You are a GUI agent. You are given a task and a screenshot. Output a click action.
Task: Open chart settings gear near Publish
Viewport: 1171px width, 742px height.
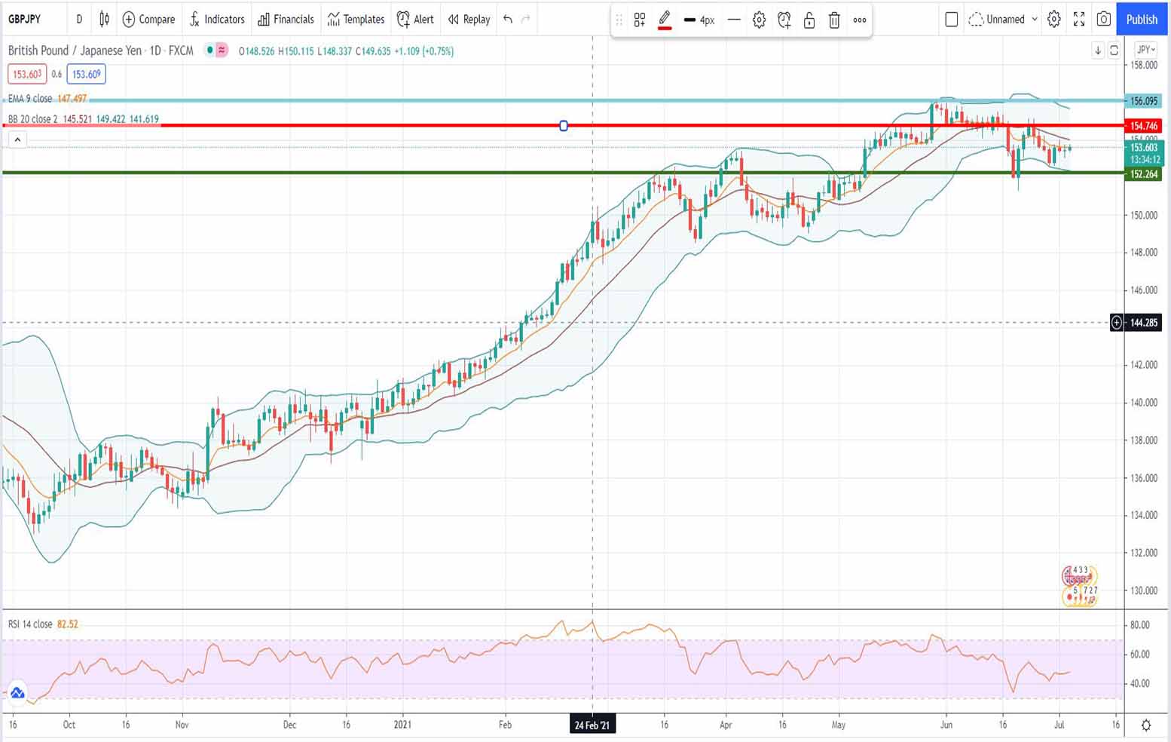[x=1054, y=19]
